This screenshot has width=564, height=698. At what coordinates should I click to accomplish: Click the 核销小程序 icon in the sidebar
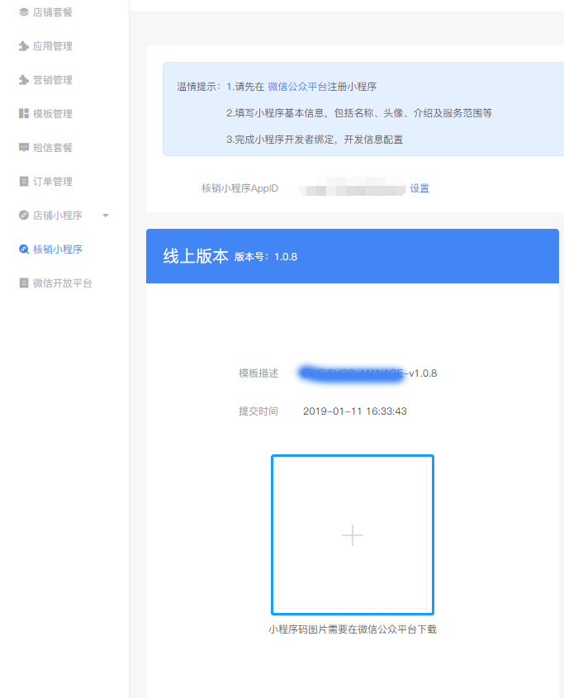click(x=24, y=249)
